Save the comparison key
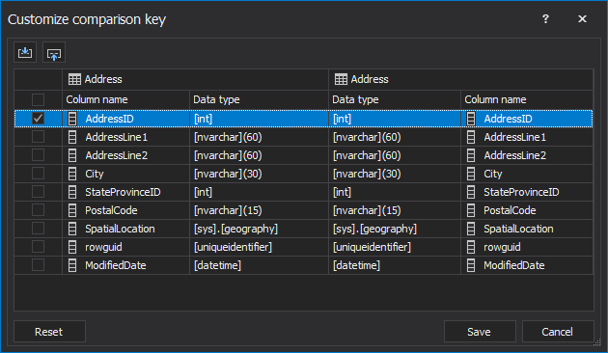608x353 pixels. pos(480,332)
